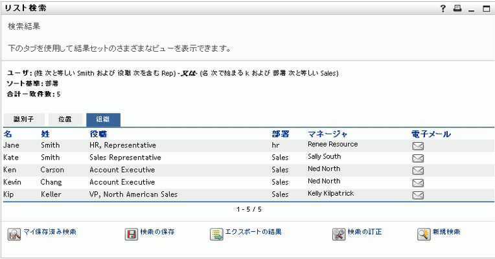Select the 組織 tab
Screen dimensions: 495x259
pyautogui.click(x=102, y=119)
